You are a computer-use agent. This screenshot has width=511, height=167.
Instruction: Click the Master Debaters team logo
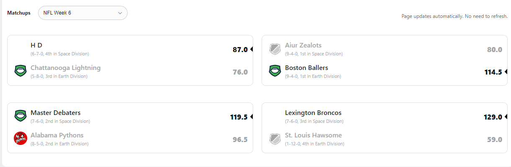click(21, 116)
